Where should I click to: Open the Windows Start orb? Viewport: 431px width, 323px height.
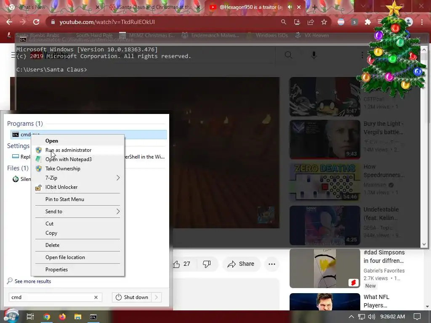[x=11, y=316]
